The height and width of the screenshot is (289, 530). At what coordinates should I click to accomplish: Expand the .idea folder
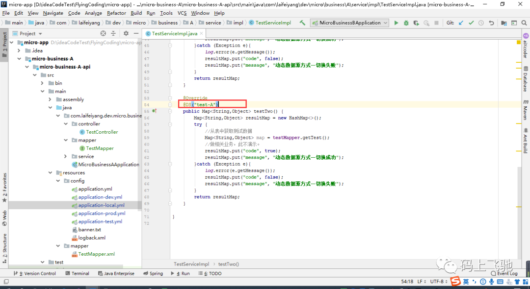[x=19, y=50]
